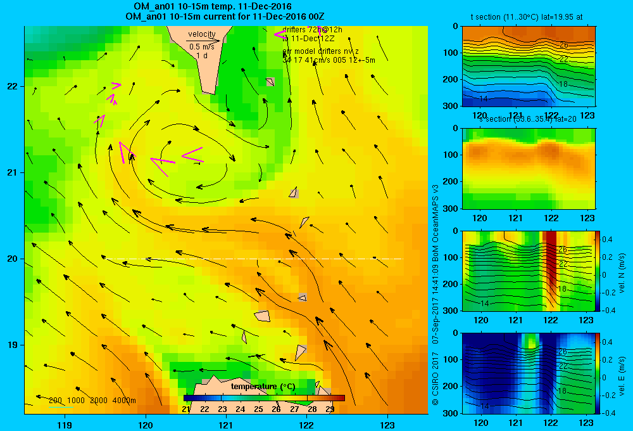Click the main map latitude label '20'

pyautogui.click(x=13, y=259)
